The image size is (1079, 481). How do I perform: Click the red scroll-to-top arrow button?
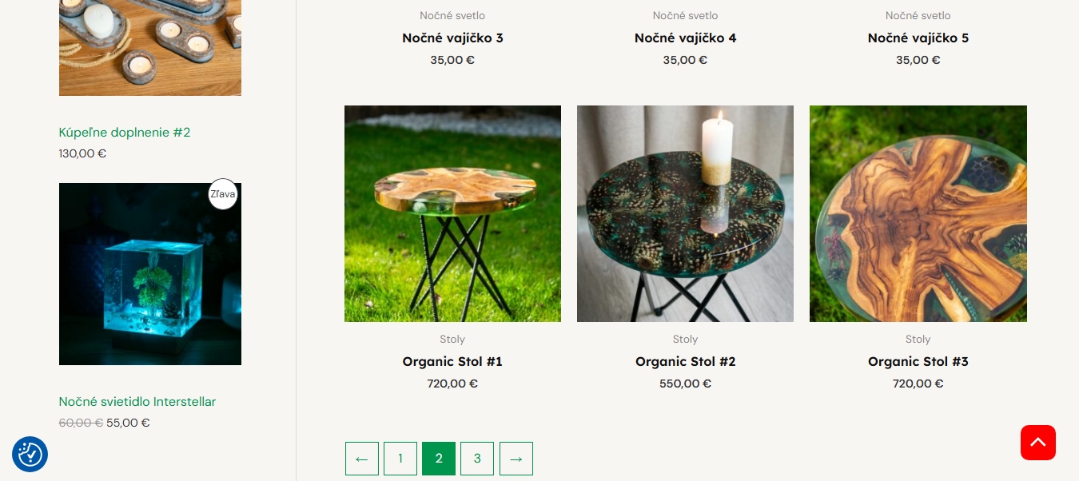pyautogui.click(x=1037, y=443)
